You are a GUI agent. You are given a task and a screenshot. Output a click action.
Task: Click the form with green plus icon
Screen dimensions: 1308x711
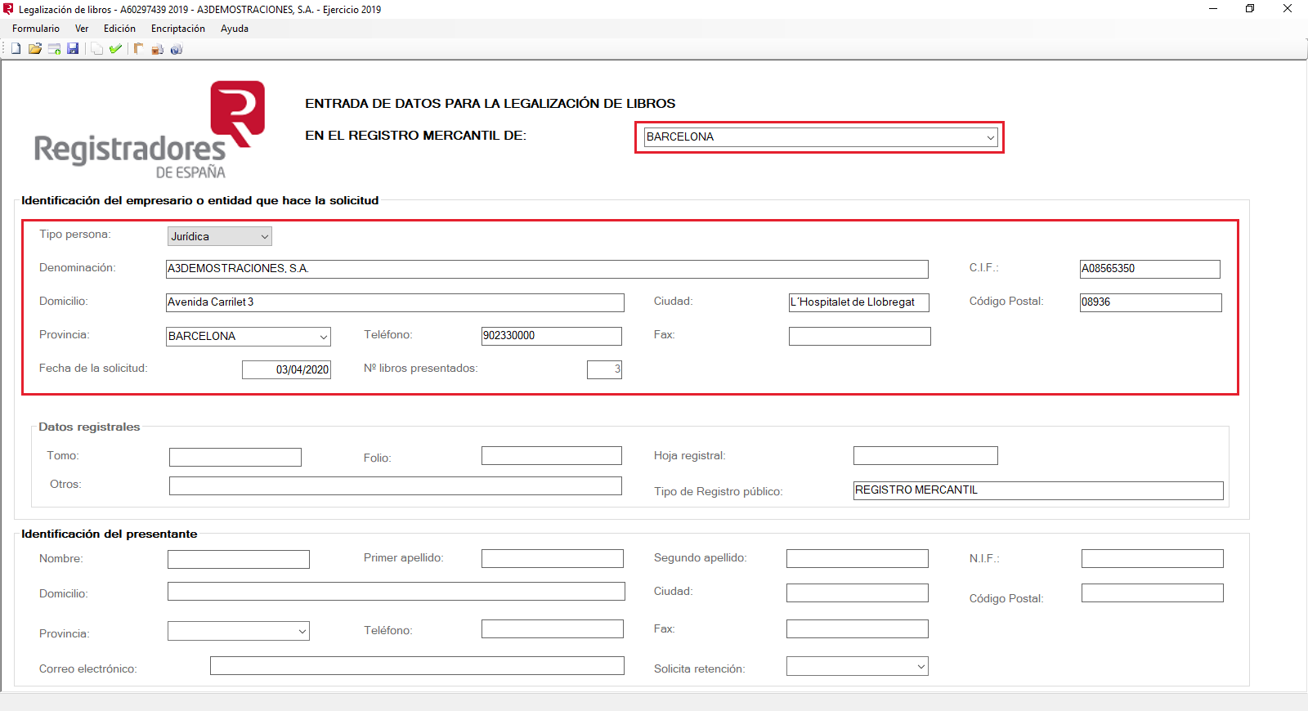(x=54, y=49)
